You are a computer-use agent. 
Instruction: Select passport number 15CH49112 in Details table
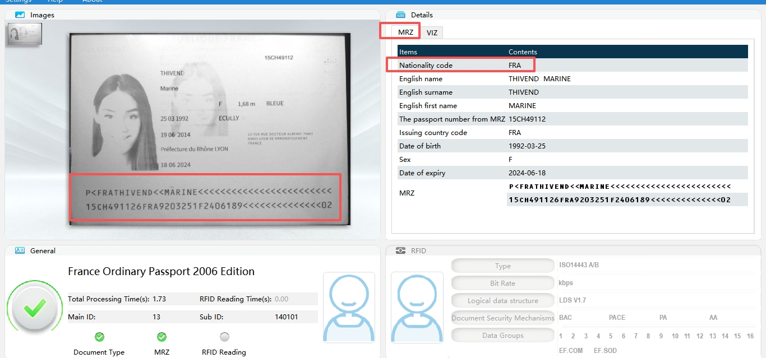point(527,119)
